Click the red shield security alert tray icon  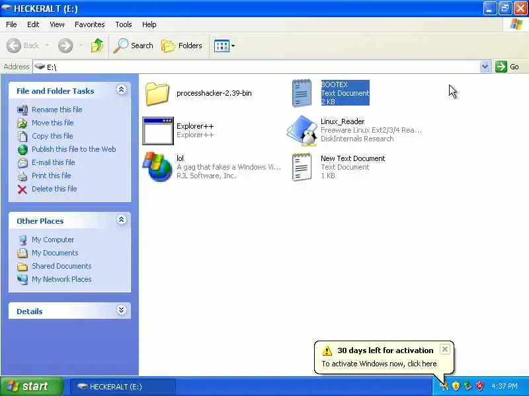pos(479,386)
